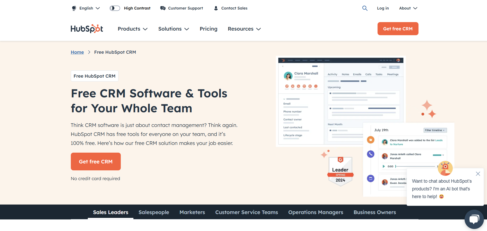Click the chat message 'Want to chat about HubSpot's products?'
The width and height of the screenshot is (487, 231).
point(442,189)
